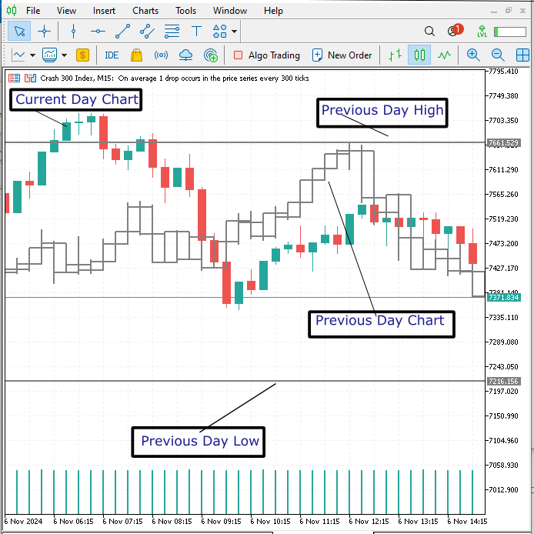The image size is (534, 534).
Task: Tile chart windows grid icon
Action: pyautogui.click(x=522, y=55)
